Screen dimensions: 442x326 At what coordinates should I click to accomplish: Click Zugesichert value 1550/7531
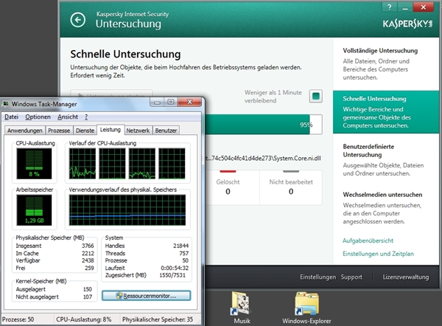tap(172, 275)
